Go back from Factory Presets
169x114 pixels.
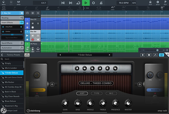click(x=2, y=55)
